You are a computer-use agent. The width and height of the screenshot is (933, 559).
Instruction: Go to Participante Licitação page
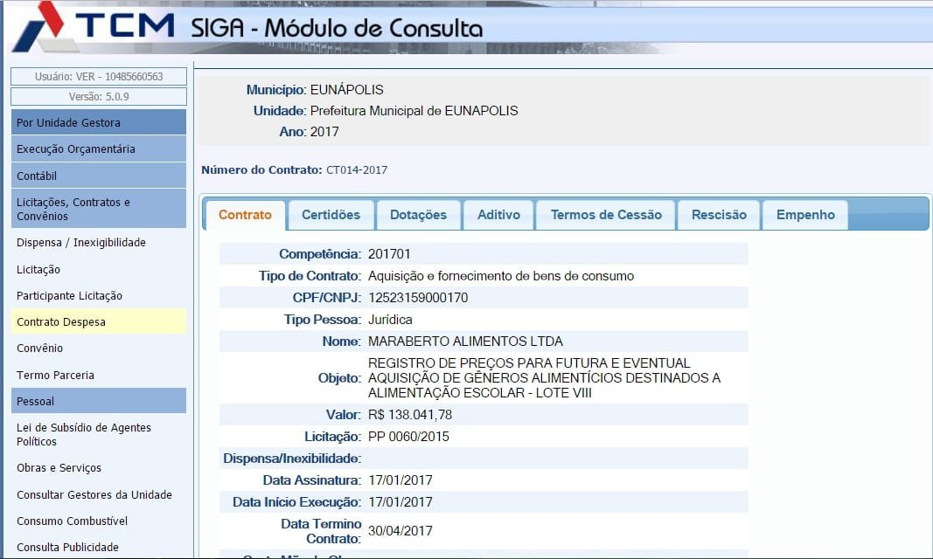70,296
